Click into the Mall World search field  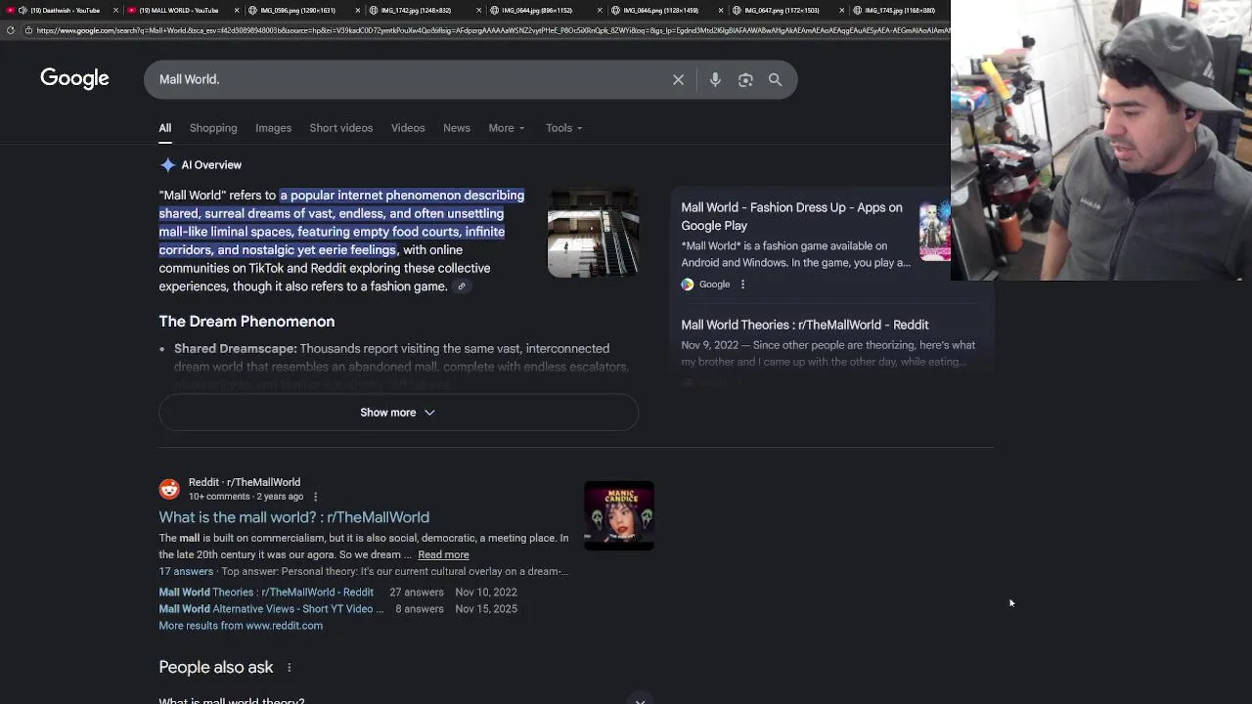[x=411, y=79]
